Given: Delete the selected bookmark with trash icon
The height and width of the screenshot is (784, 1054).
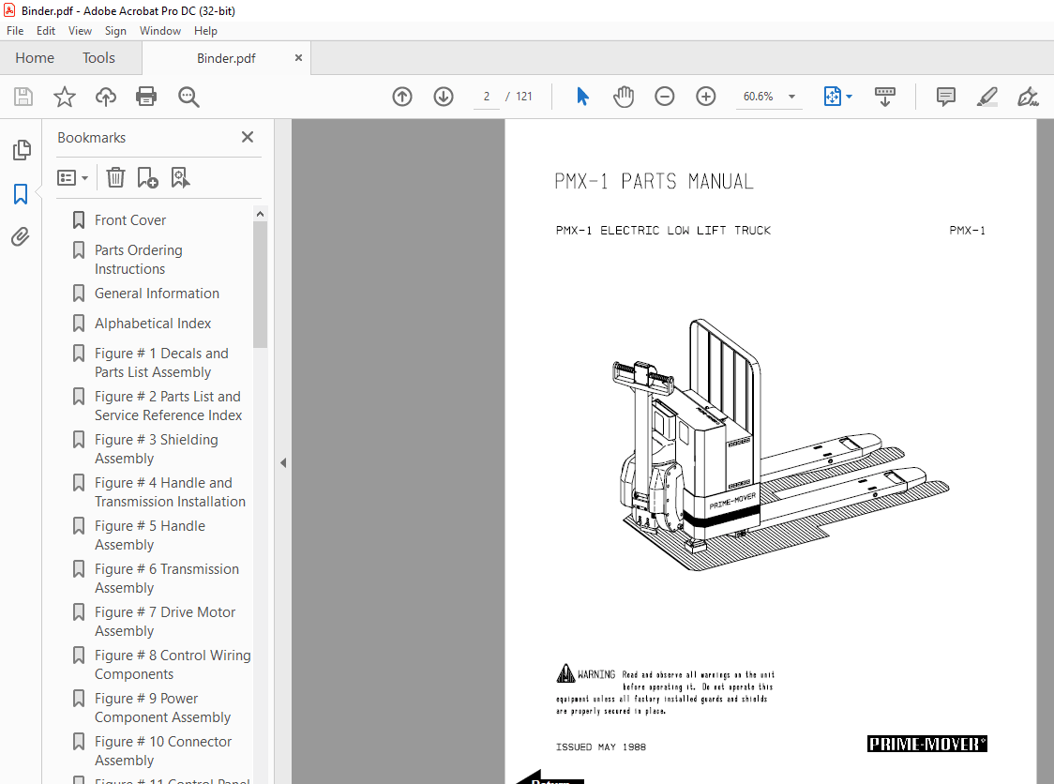Looking at the screenshot, I should [x=114, y=177].
